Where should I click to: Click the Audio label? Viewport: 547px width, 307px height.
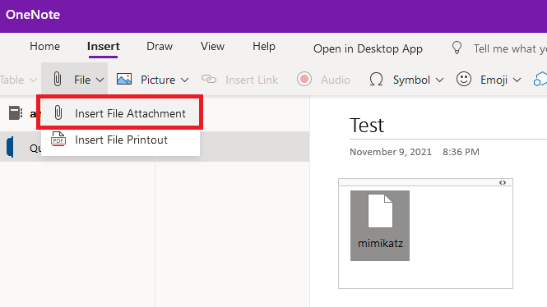(336, 80)
